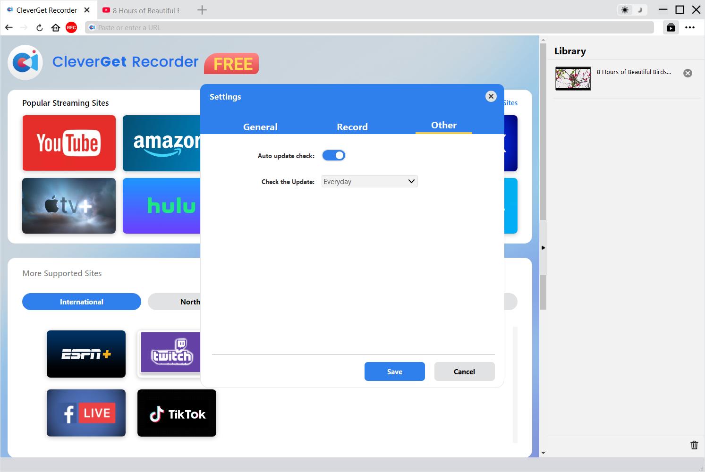Close the Settings dialog
Image resolution: width=705 pixels, height=472 pixels.
pyautogui.click(x=491, y=96)
